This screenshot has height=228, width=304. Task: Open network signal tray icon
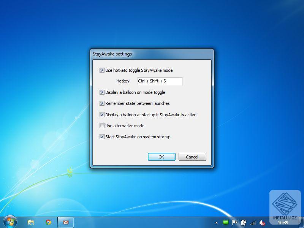[x=253, y=223]
